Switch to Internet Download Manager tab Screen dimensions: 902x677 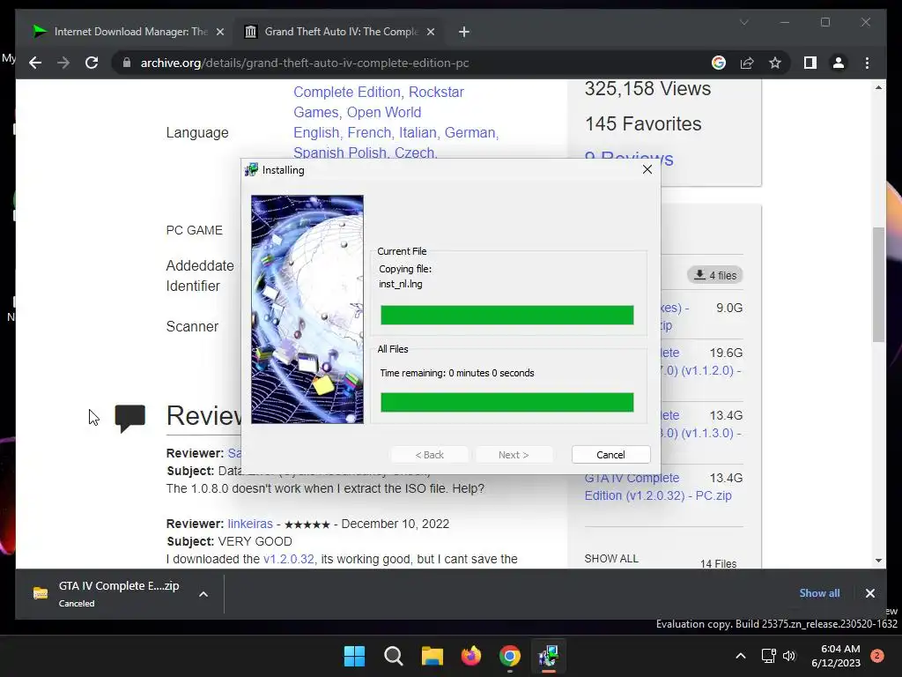(x=128, y=32)
